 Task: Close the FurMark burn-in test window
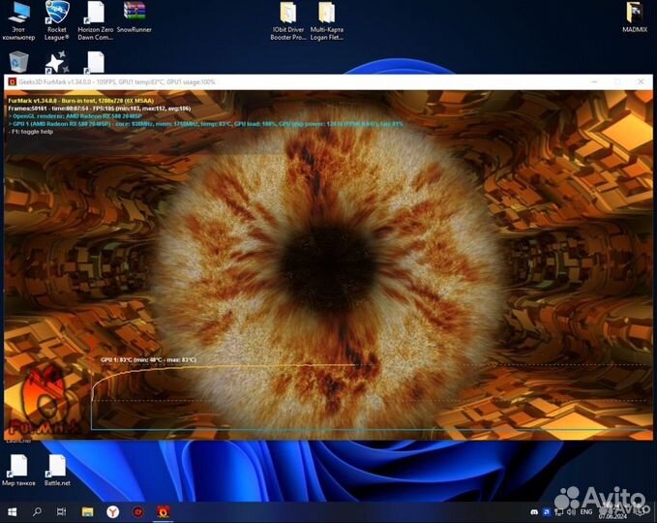point(641,82)
